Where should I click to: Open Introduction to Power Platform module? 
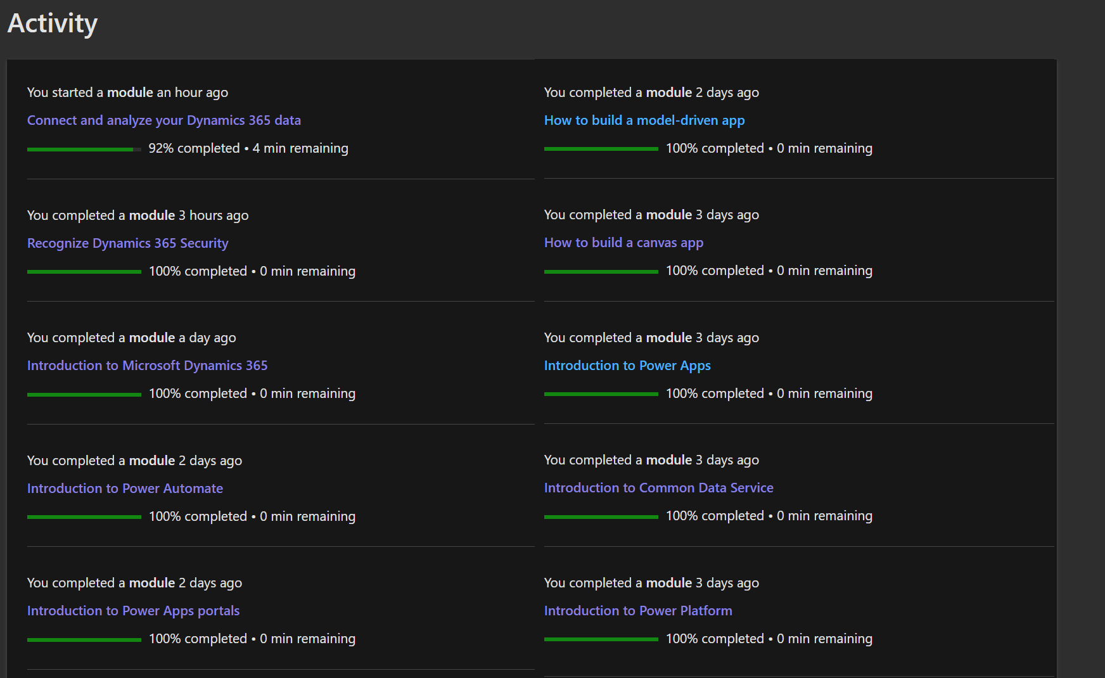tap(638, 611)
